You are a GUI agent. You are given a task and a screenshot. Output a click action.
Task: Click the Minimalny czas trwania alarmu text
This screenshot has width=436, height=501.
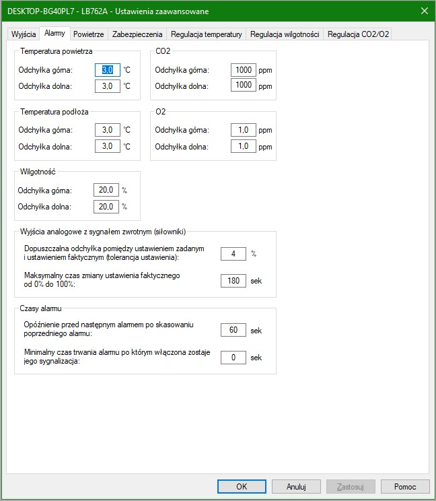(x=117, y=357)
